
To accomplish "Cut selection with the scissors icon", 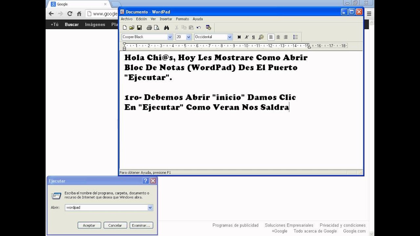I will click(177, 28).
